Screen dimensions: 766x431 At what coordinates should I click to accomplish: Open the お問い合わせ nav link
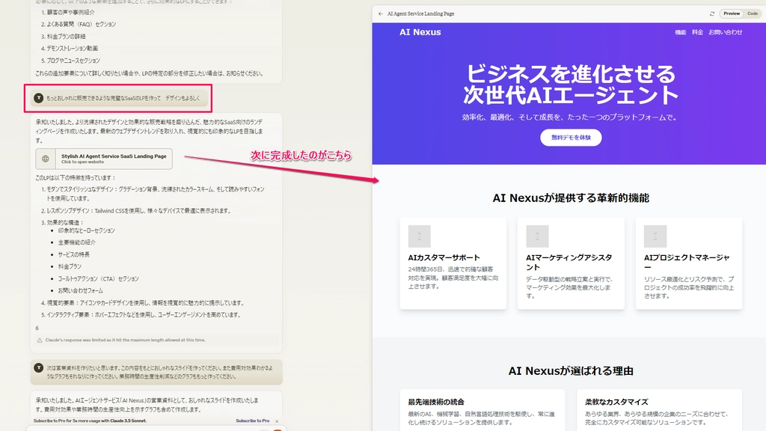[x=726, y=32]
